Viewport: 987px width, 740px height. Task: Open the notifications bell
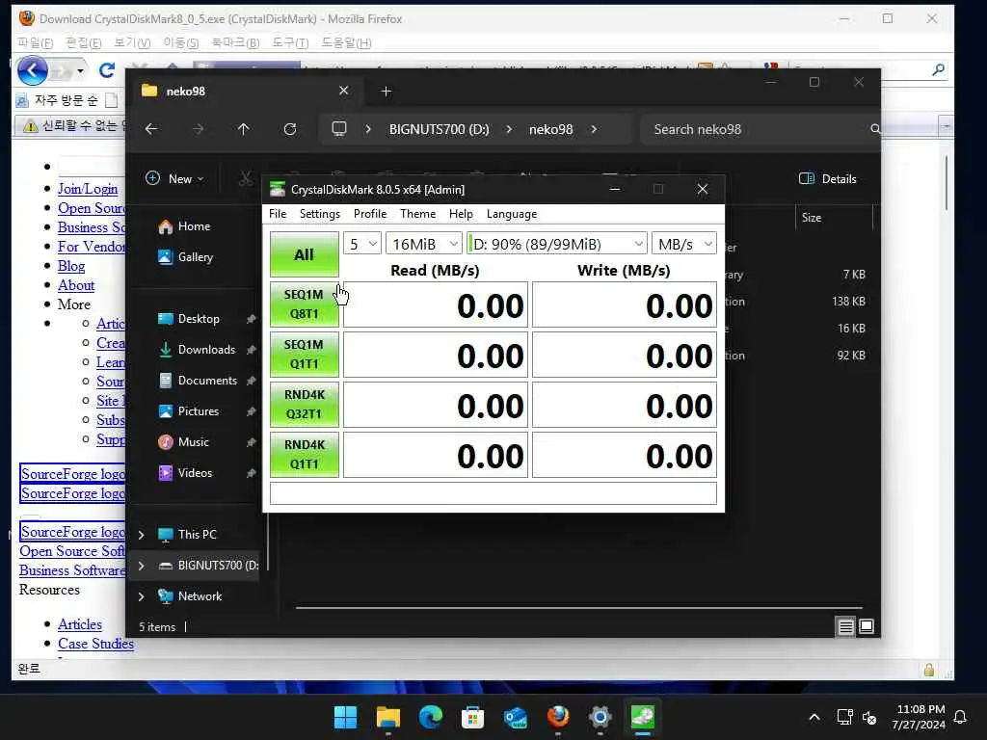(x=961, y=717)
